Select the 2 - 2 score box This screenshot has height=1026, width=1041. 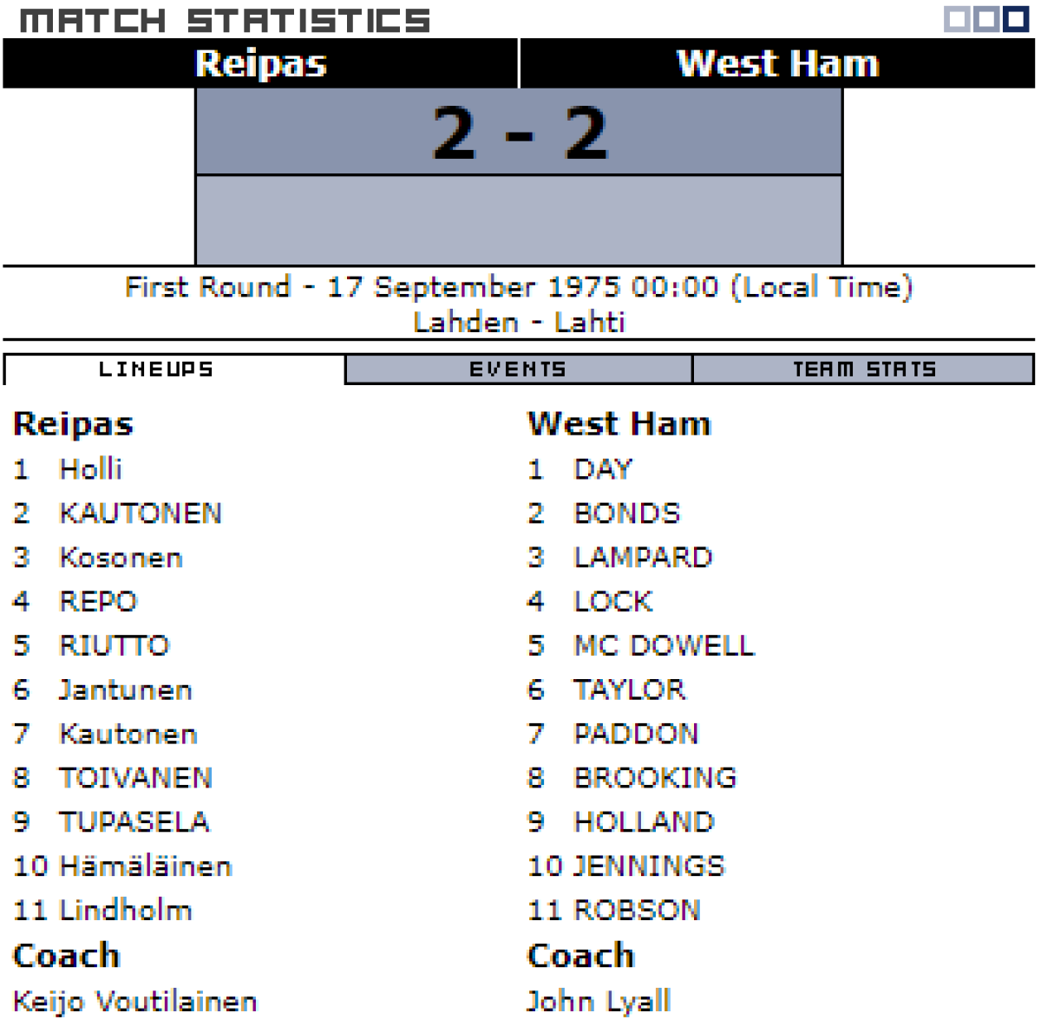(519, 133)
